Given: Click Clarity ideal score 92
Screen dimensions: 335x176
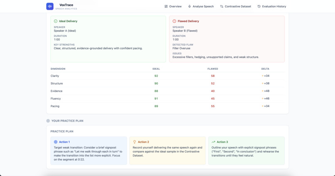Looking at the screenshot, I should click(x=156, y=76).
